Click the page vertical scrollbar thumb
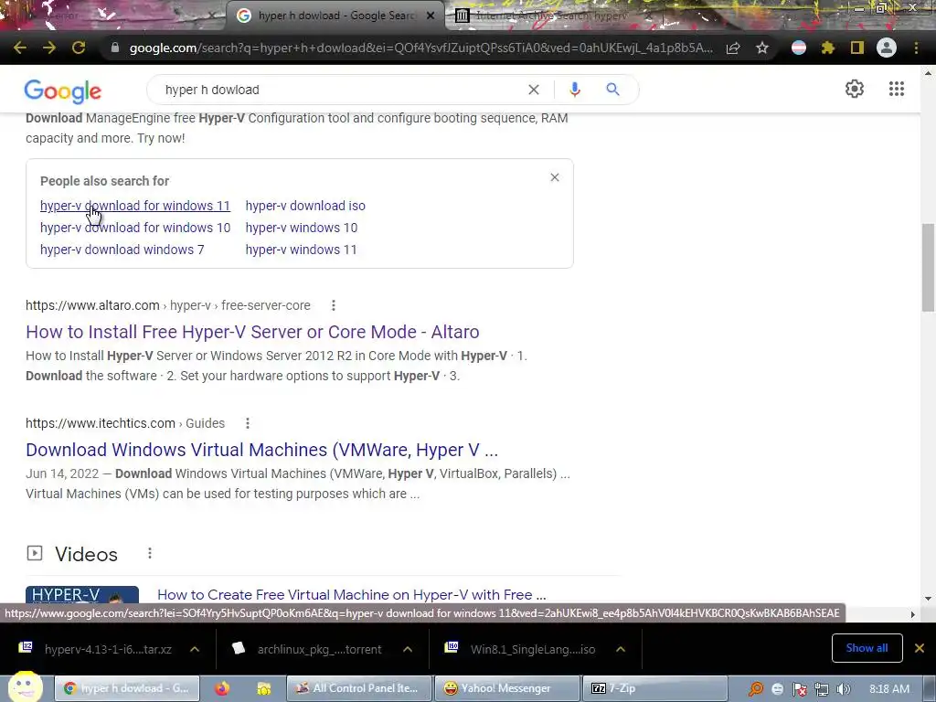The image size is (936, 702). coord(928,268)
